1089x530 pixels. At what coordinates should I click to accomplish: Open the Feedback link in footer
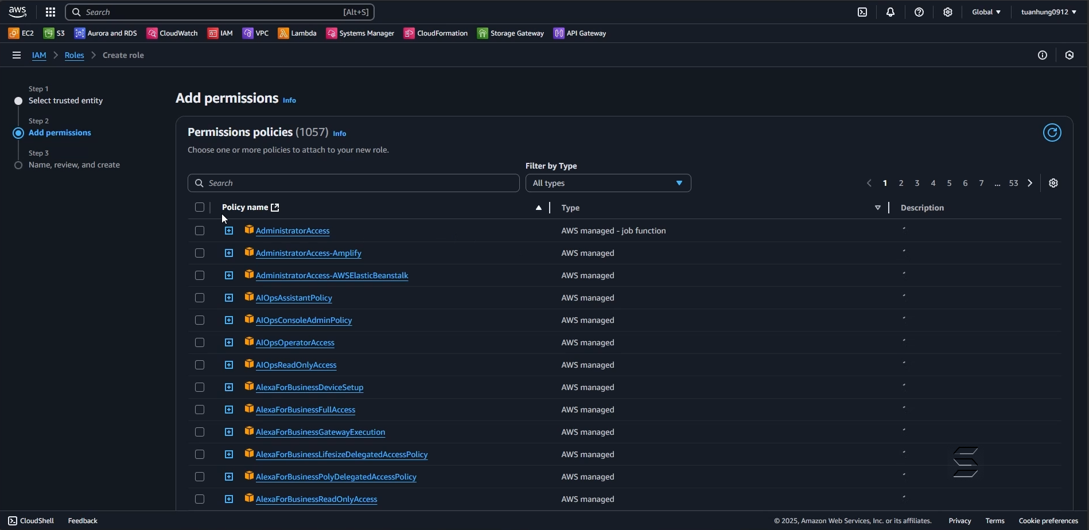point(83,521)
